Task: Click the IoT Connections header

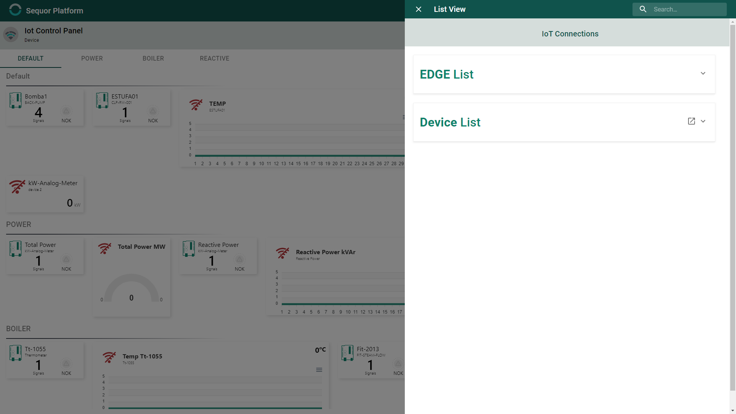Action: tap(570, 34)
